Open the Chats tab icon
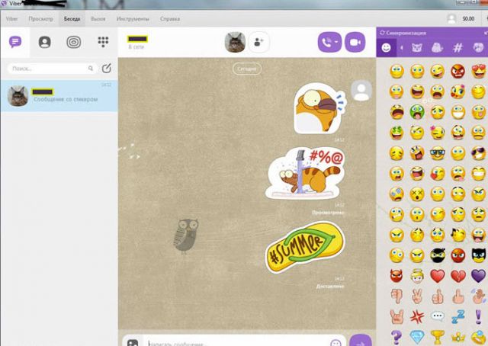This screenshot has height=346, width=488. 15,42
